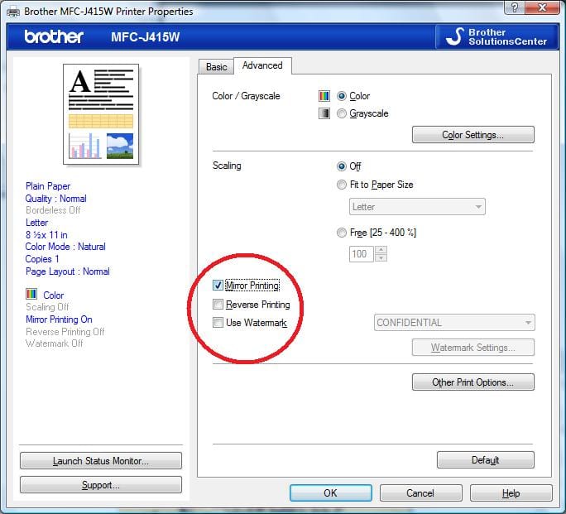Launch Status Monitor
This screenshot has width=566, height=514.
click(101, 460)
